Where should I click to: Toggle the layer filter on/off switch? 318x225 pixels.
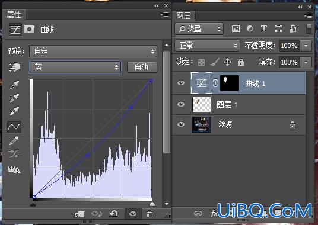(309, 28)
